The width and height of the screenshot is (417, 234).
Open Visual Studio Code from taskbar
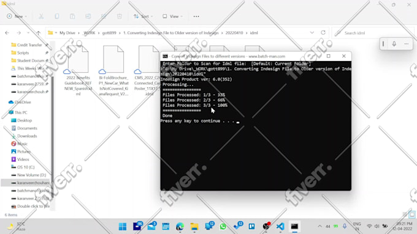tap(280, 226)
